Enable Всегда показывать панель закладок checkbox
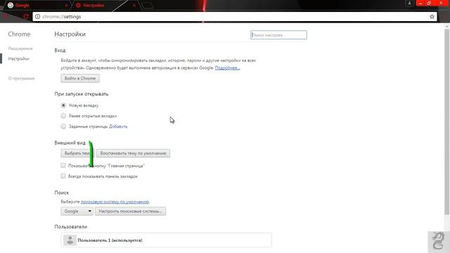Viewport: 450px width, 253px height. tap(63, 176)
